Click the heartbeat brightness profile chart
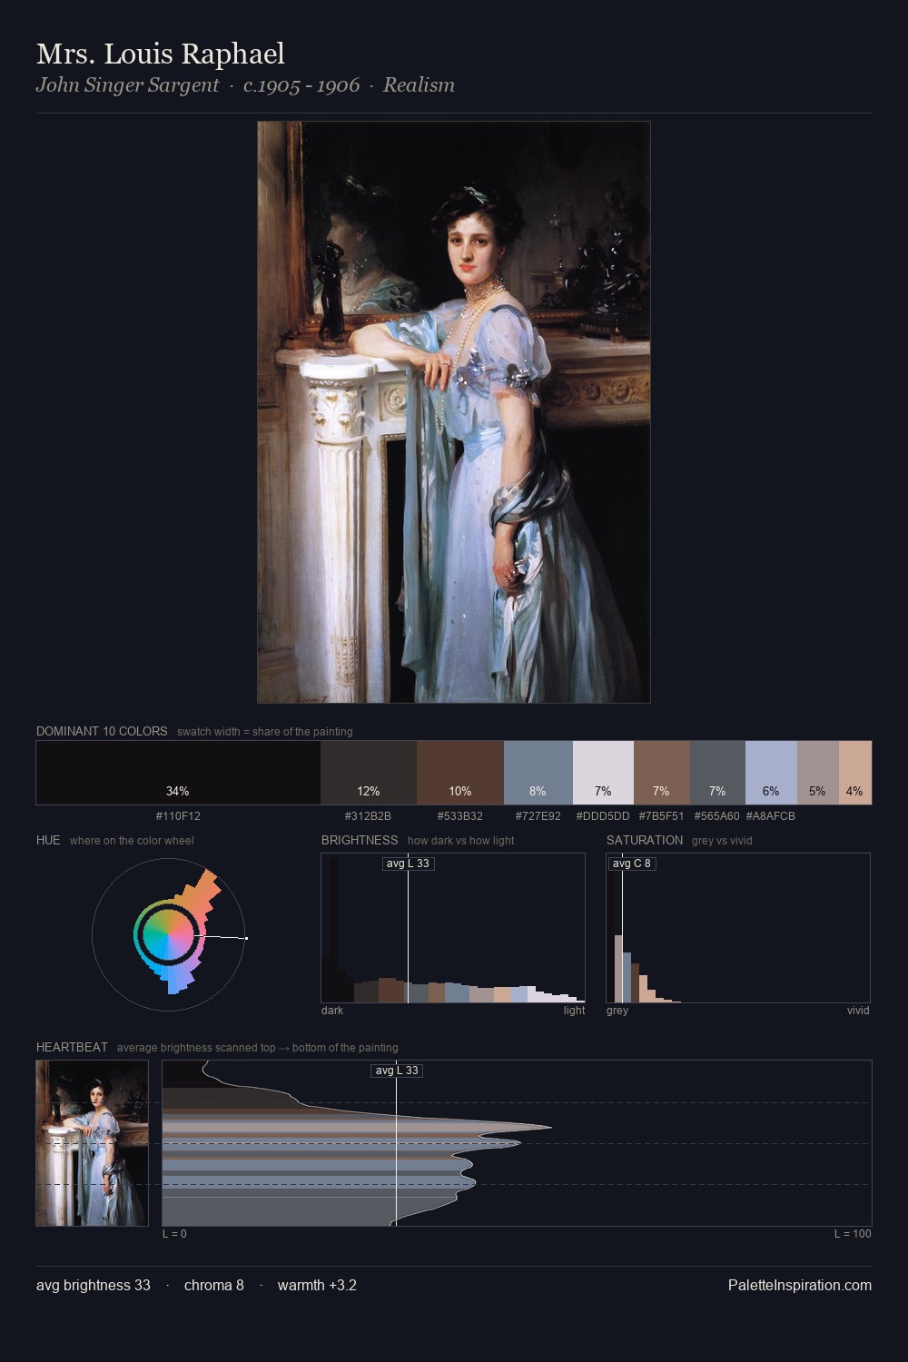The image size is (908, 1362). tap(517, 1143)
